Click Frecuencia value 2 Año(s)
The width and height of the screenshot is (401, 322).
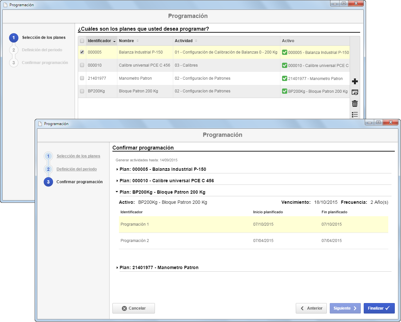[379, 202]
